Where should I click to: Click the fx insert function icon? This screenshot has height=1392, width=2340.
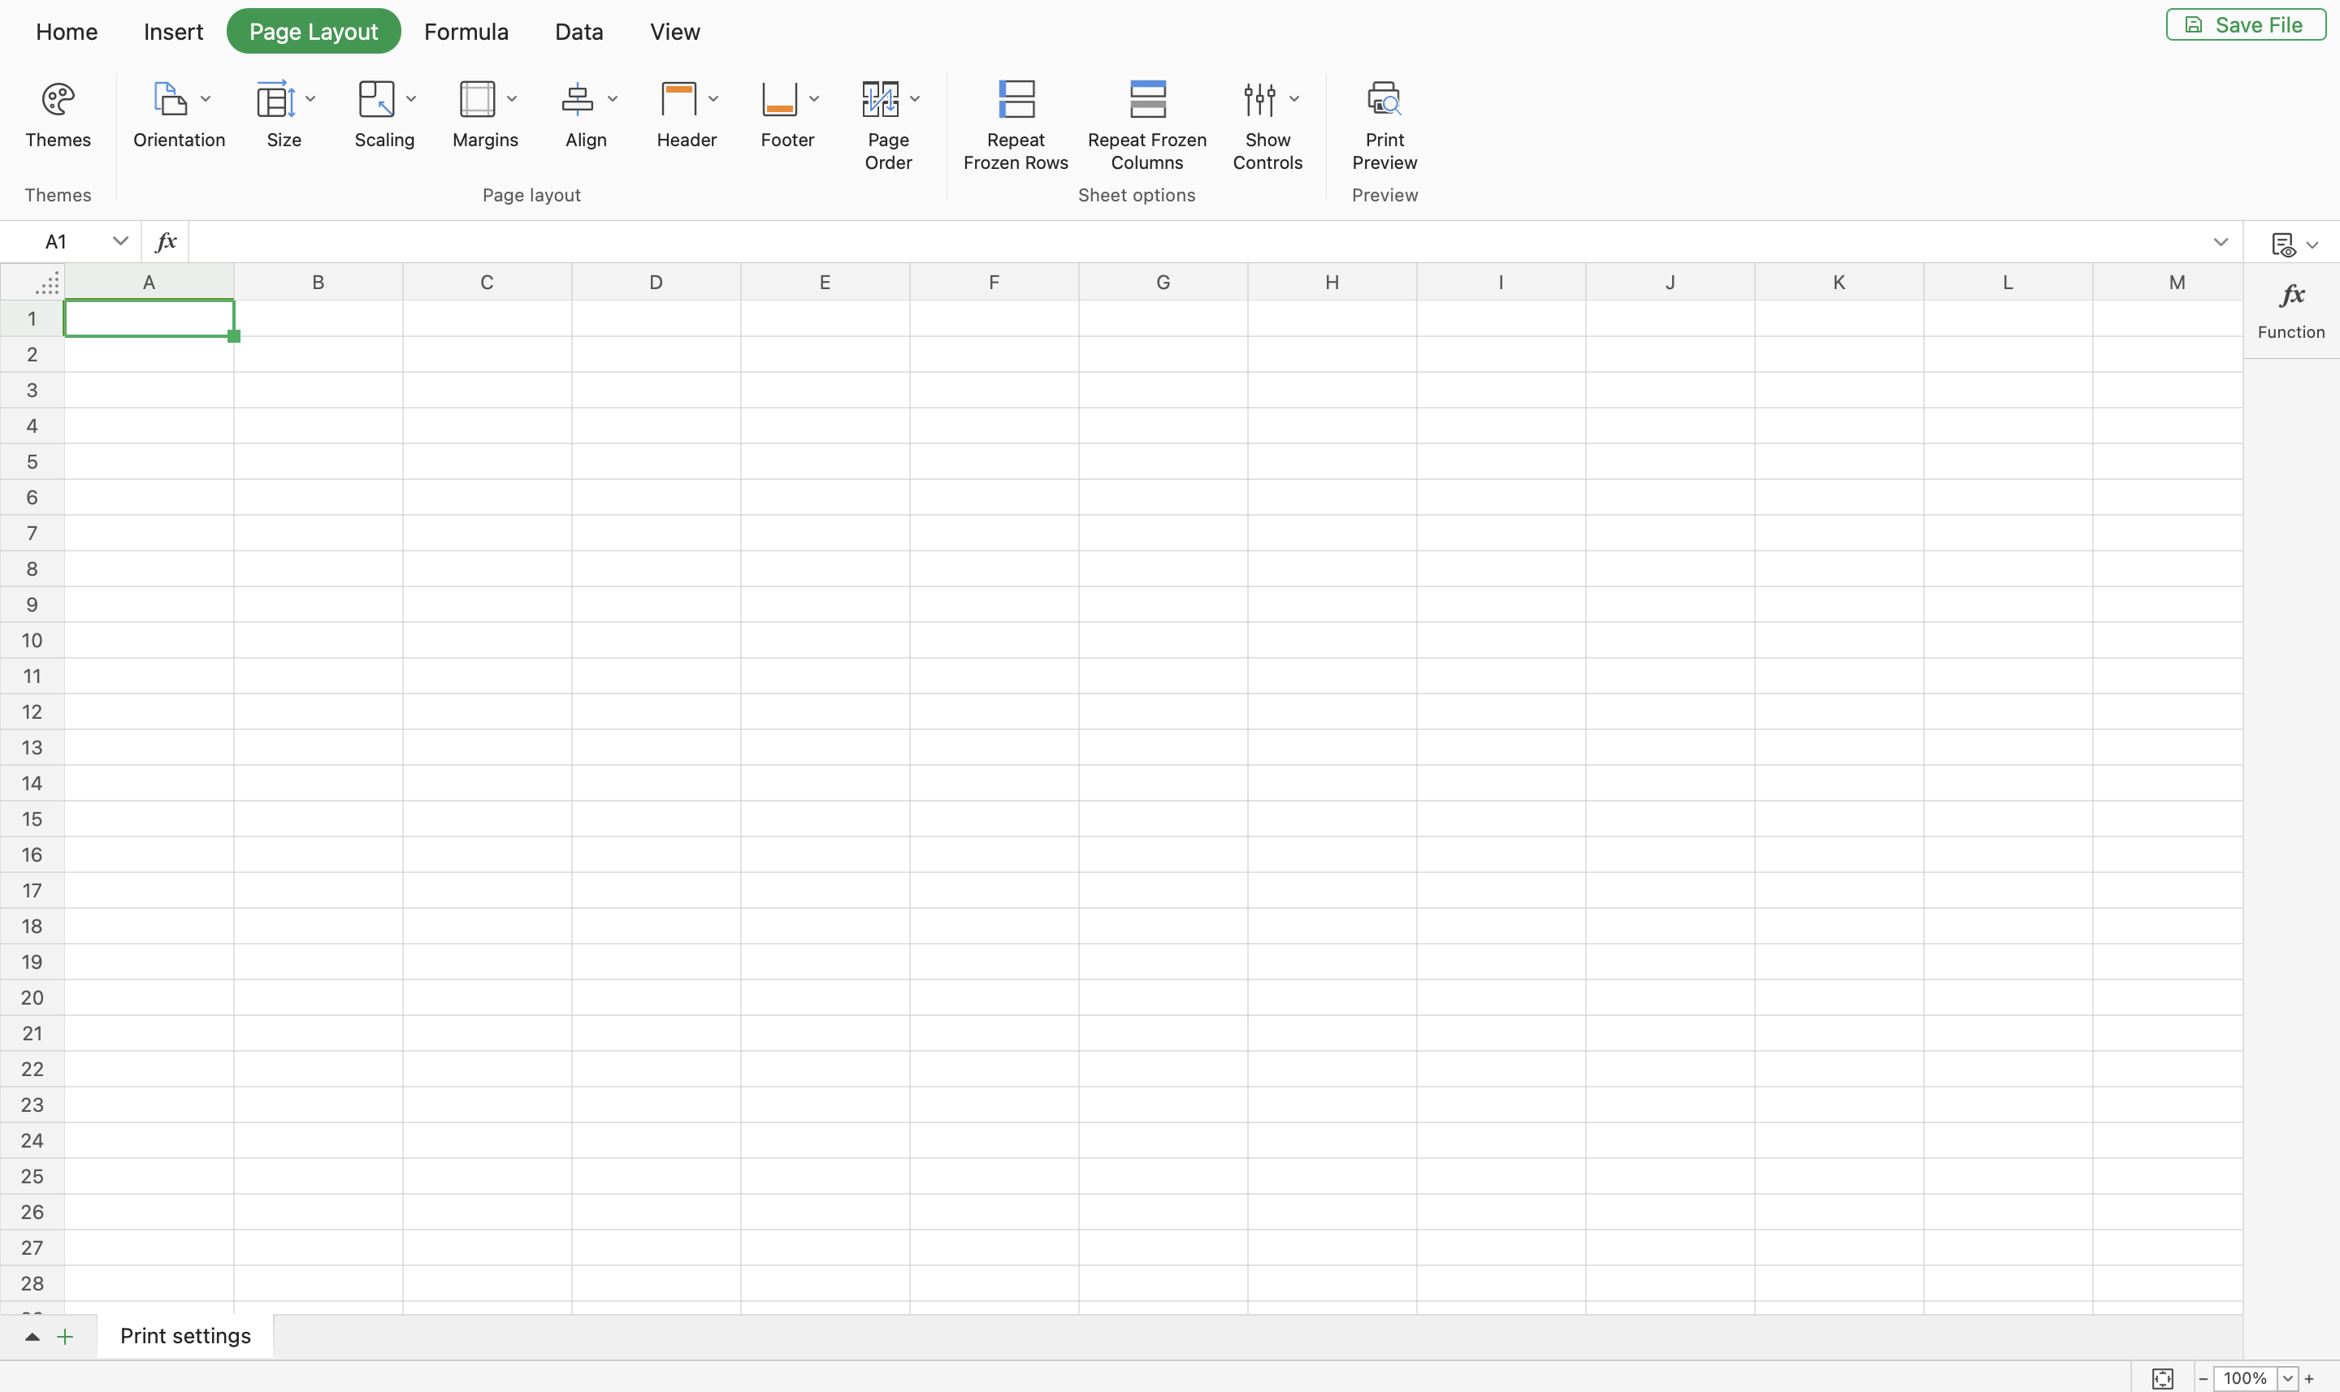tap(166, 242)
